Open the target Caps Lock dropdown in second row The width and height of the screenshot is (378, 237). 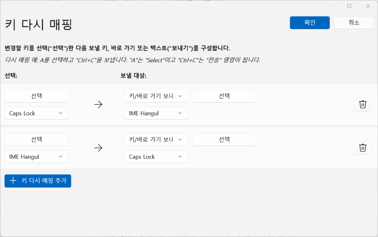[x=156, y=157]
